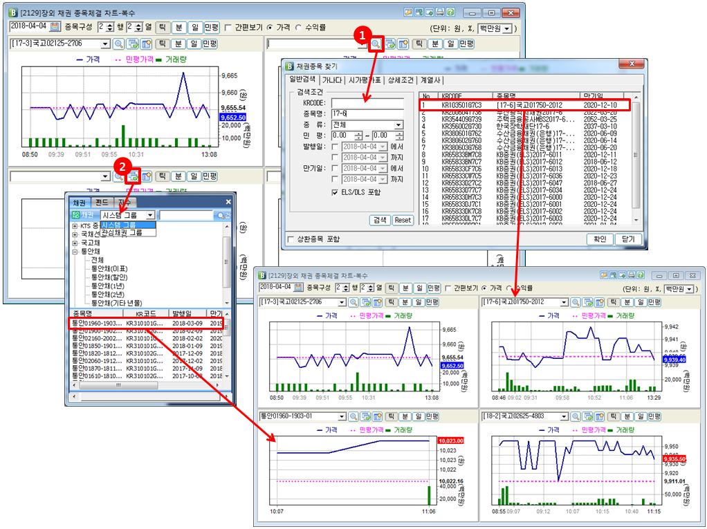Click the Reset button

click(x=402, y=221)
